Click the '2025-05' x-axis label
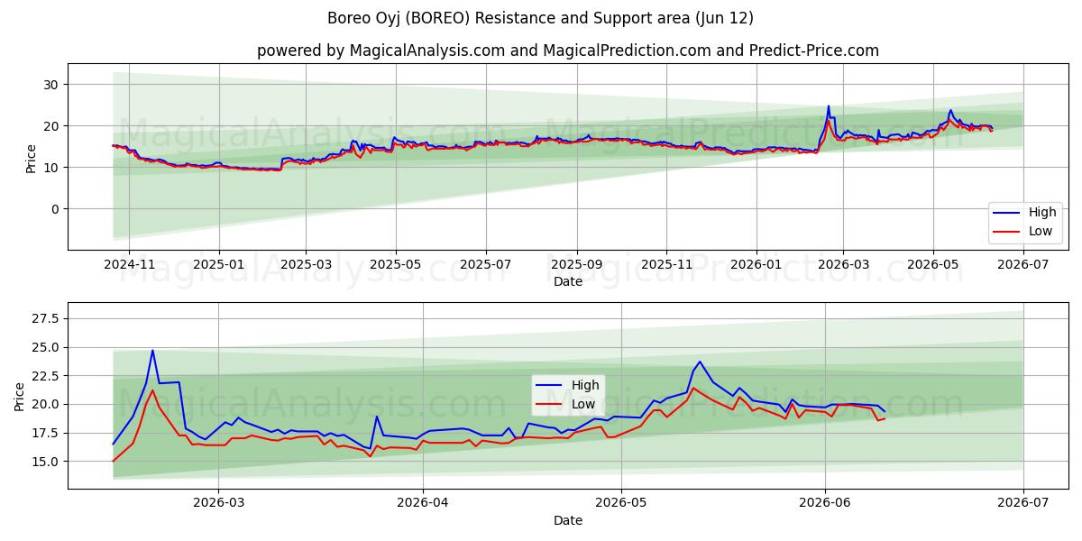The width and height of the screenshot is (1082, 541). [396, 264]
